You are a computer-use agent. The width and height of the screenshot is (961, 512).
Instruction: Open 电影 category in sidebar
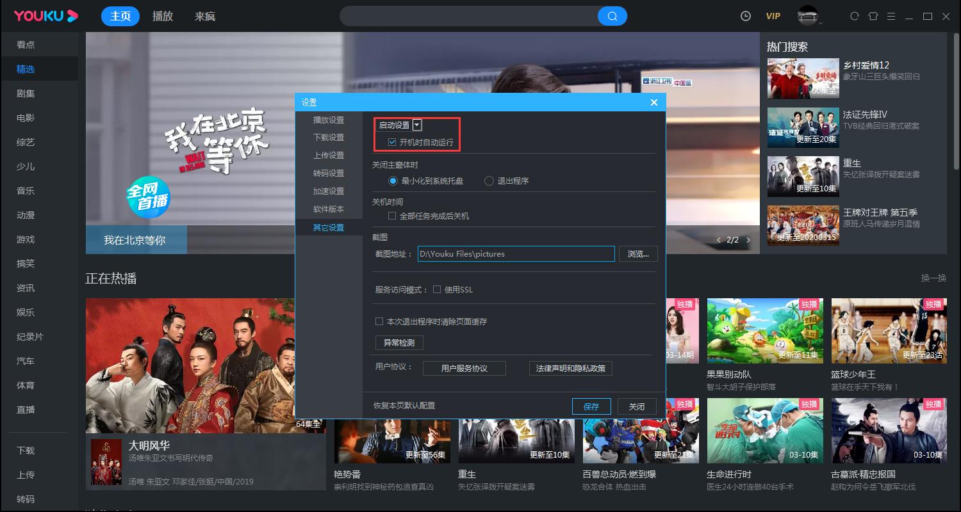tap(26, 118)
